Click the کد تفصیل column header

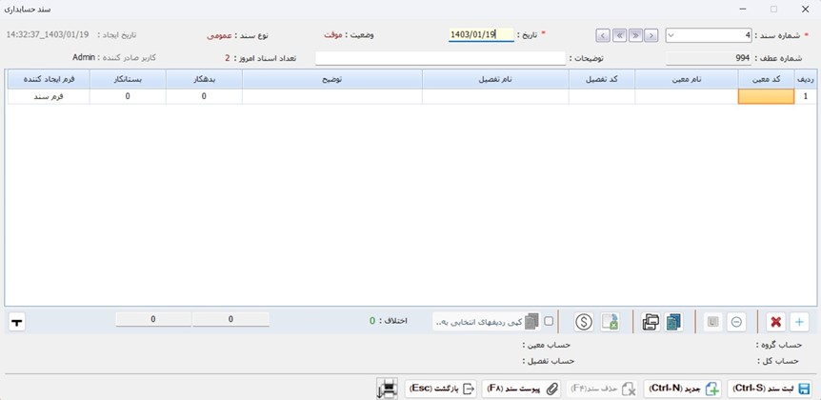tap(602, 79)
